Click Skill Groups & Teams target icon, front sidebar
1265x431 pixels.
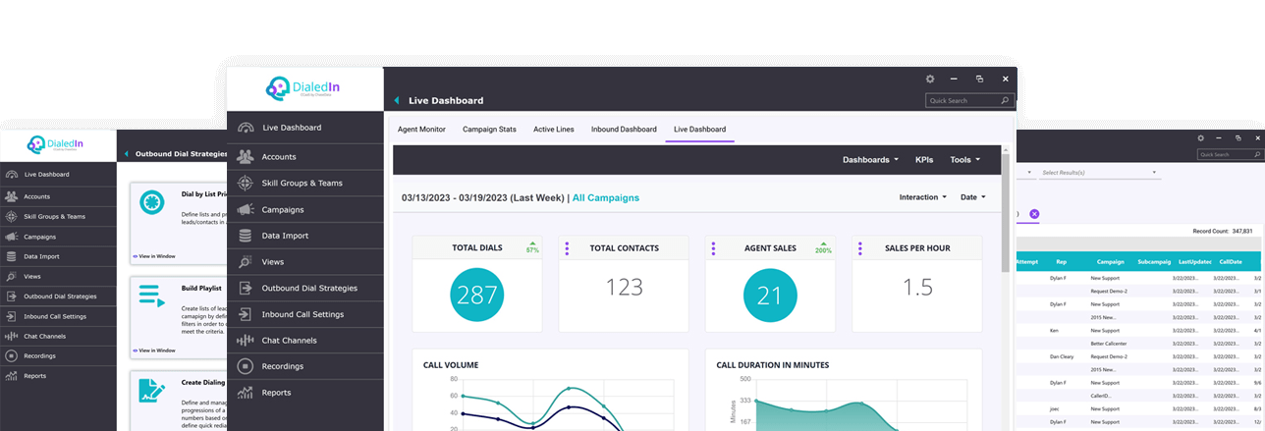(245, 183)
